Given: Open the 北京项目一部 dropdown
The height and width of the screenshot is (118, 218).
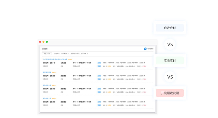Looking at the screenshot, I should tap(75, 54).
